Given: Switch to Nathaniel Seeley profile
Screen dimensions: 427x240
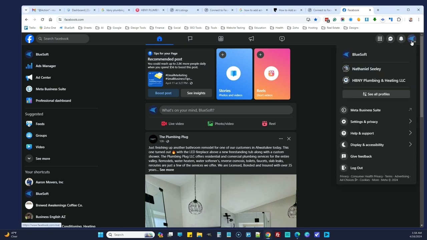Looking at the screenshot, I should pyautogui.click(x=376, y=69).
